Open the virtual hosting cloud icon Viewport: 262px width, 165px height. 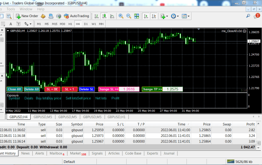(51, 16)
